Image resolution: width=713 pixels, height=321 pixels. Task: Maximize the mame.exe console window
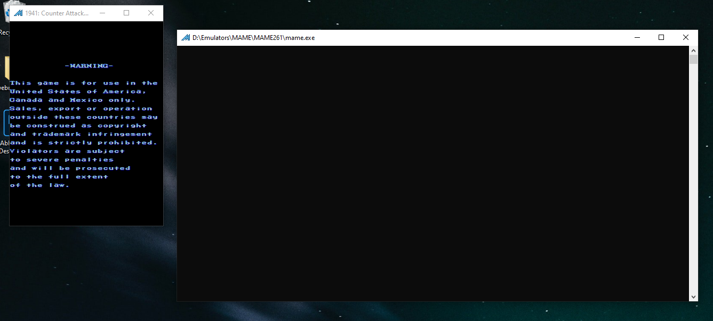tap(661, 38)
